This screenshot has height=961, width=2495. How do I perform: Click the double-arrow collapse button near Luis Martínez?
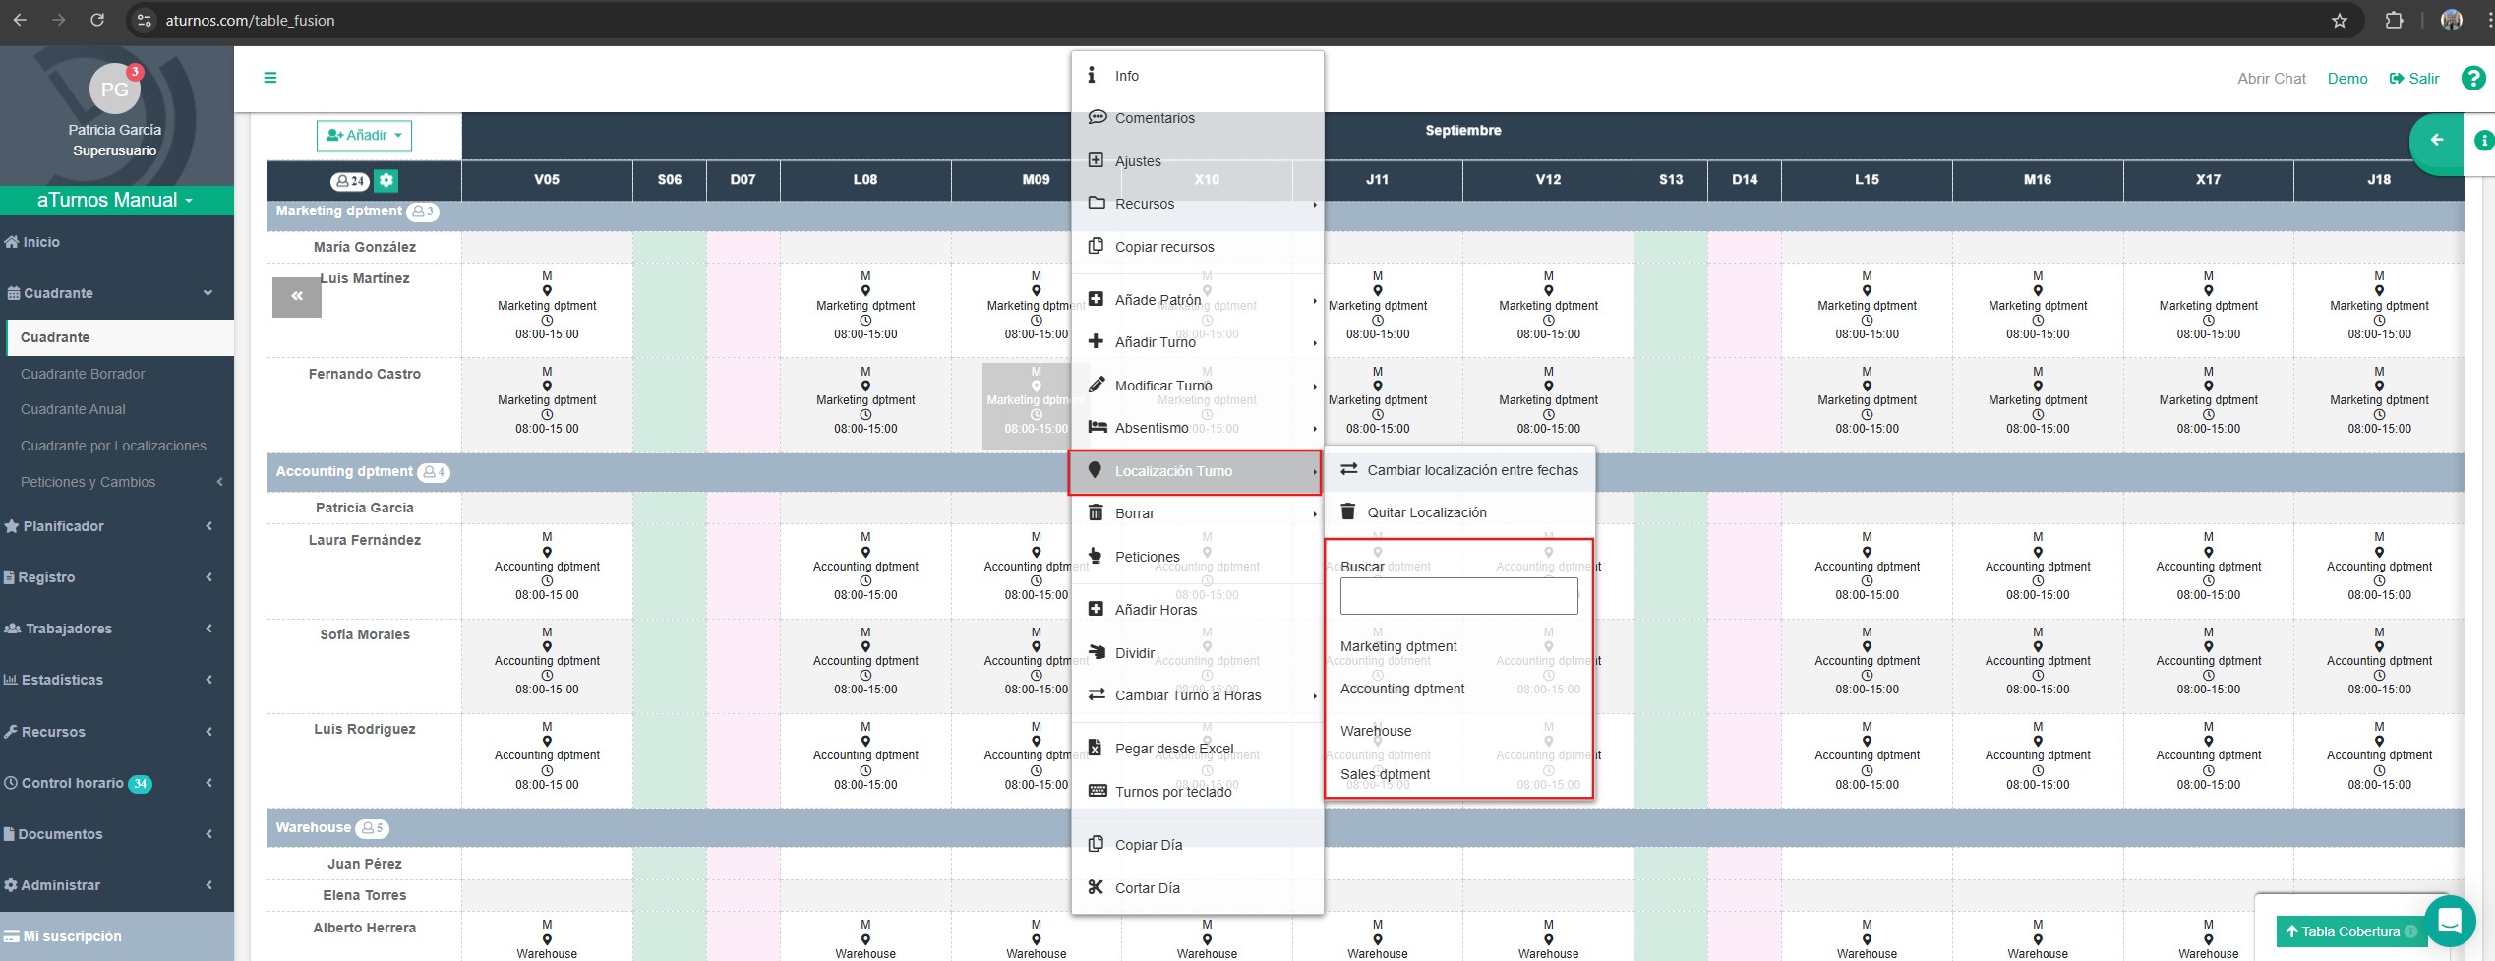(297, 296)
